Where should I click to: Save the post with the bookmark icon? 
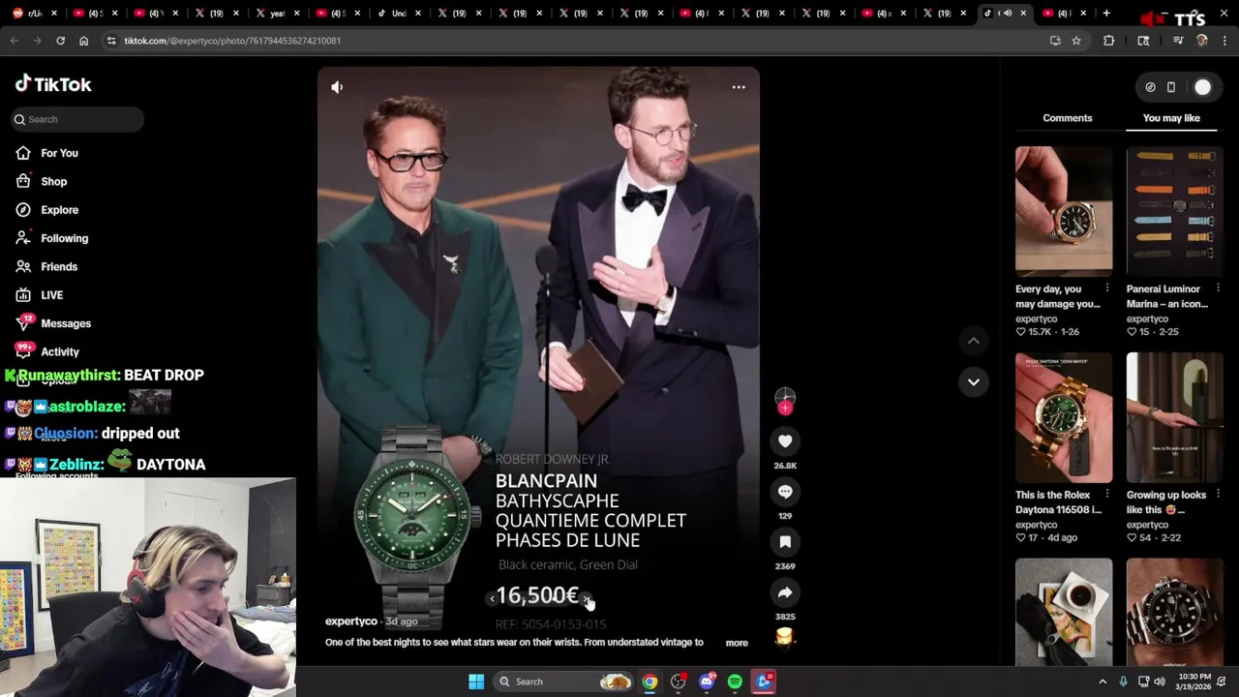(785, 542)
